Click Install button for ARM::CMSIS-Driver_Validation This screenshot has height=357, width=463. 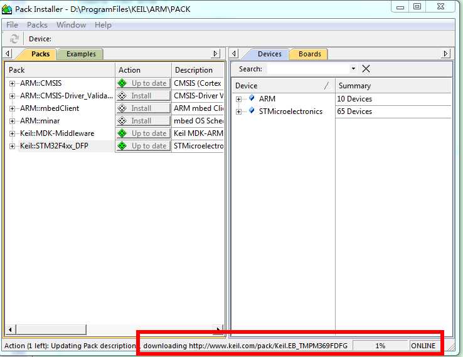coord(144,96)
